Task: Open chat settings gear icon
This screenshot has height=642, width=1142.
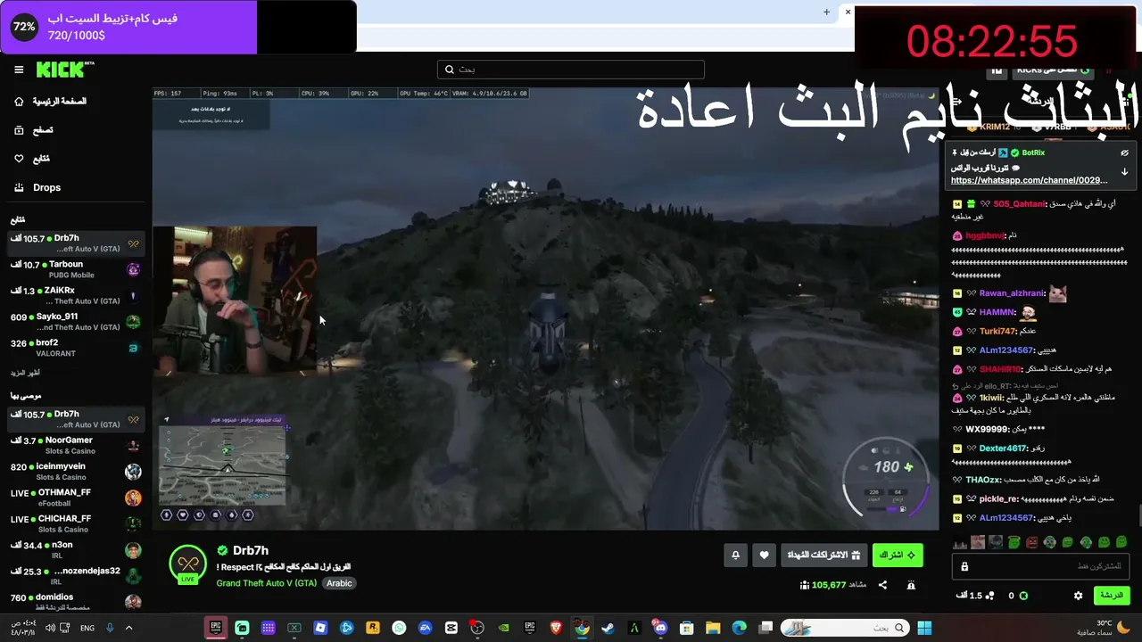Action: (x=1078, y=596)
